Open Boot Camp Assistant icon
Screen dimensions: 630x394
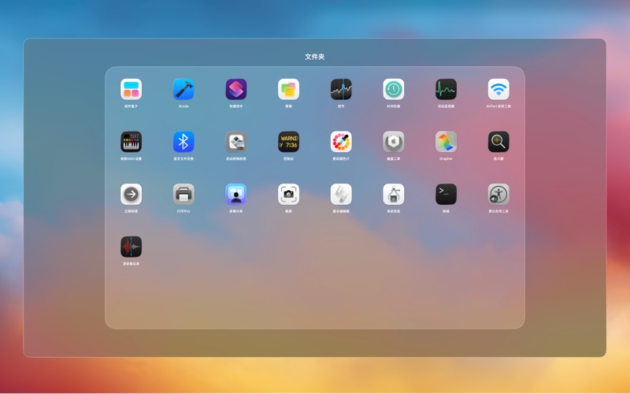coord(235,142)
